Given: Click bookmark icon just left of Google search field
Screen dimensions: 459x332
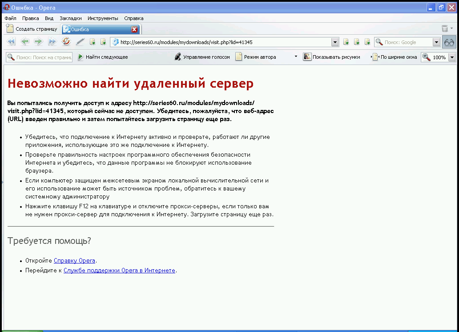Looking at the screenshot, I should click(x=367, y=42).
